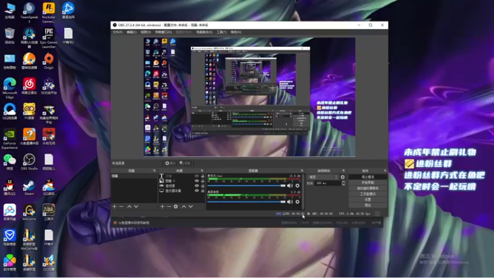Open the scene transition type dropdown

click(x=323, y=177)
